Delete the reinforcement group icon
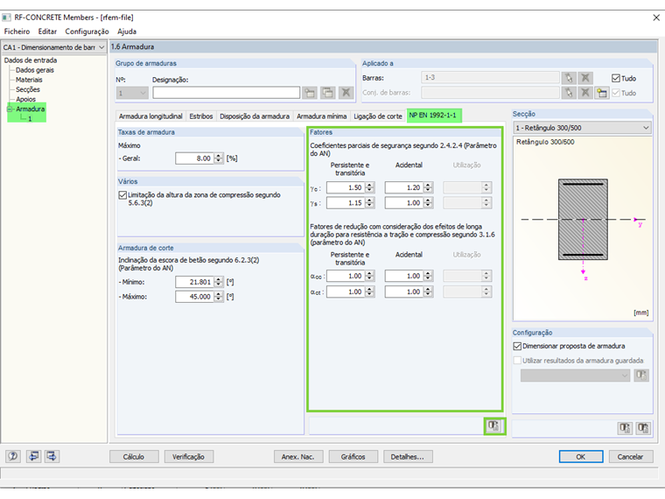Image resolution: width=665 pixels, height=499 pixels. [x=346, y=93]
